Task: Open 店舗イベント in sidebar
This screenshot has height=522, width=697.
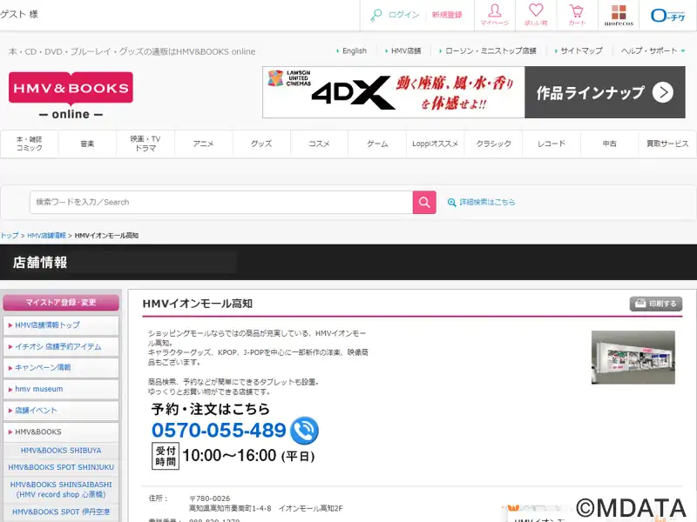Action: click(x=61, y=411)
